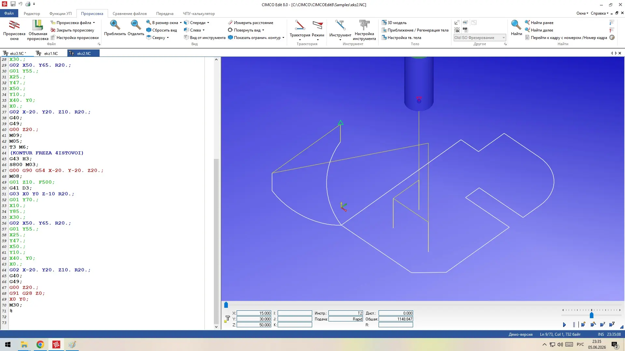Open the Файл menu tab
Image resolution: width=625 pixels, height=351 pixels.
click(x=9, y=13)
